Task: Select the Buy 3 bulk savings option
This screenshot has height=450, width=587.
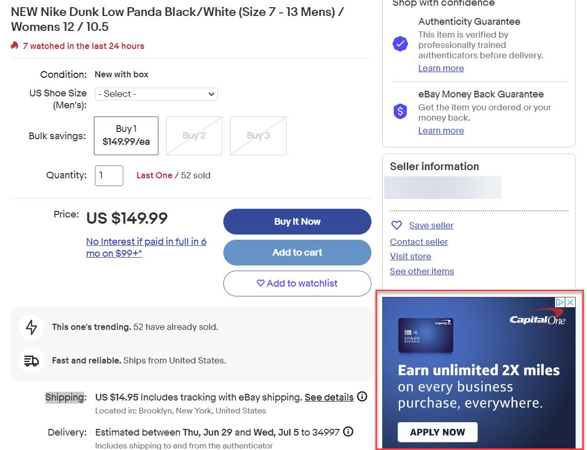Action: pos(258,136)
